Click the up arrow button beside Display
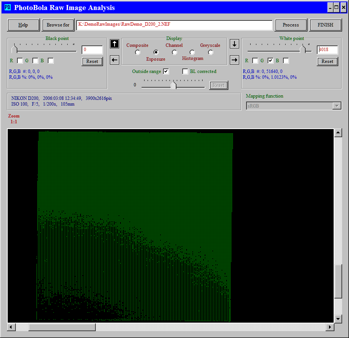Screen dimensions: 349x338 point(115,44)
